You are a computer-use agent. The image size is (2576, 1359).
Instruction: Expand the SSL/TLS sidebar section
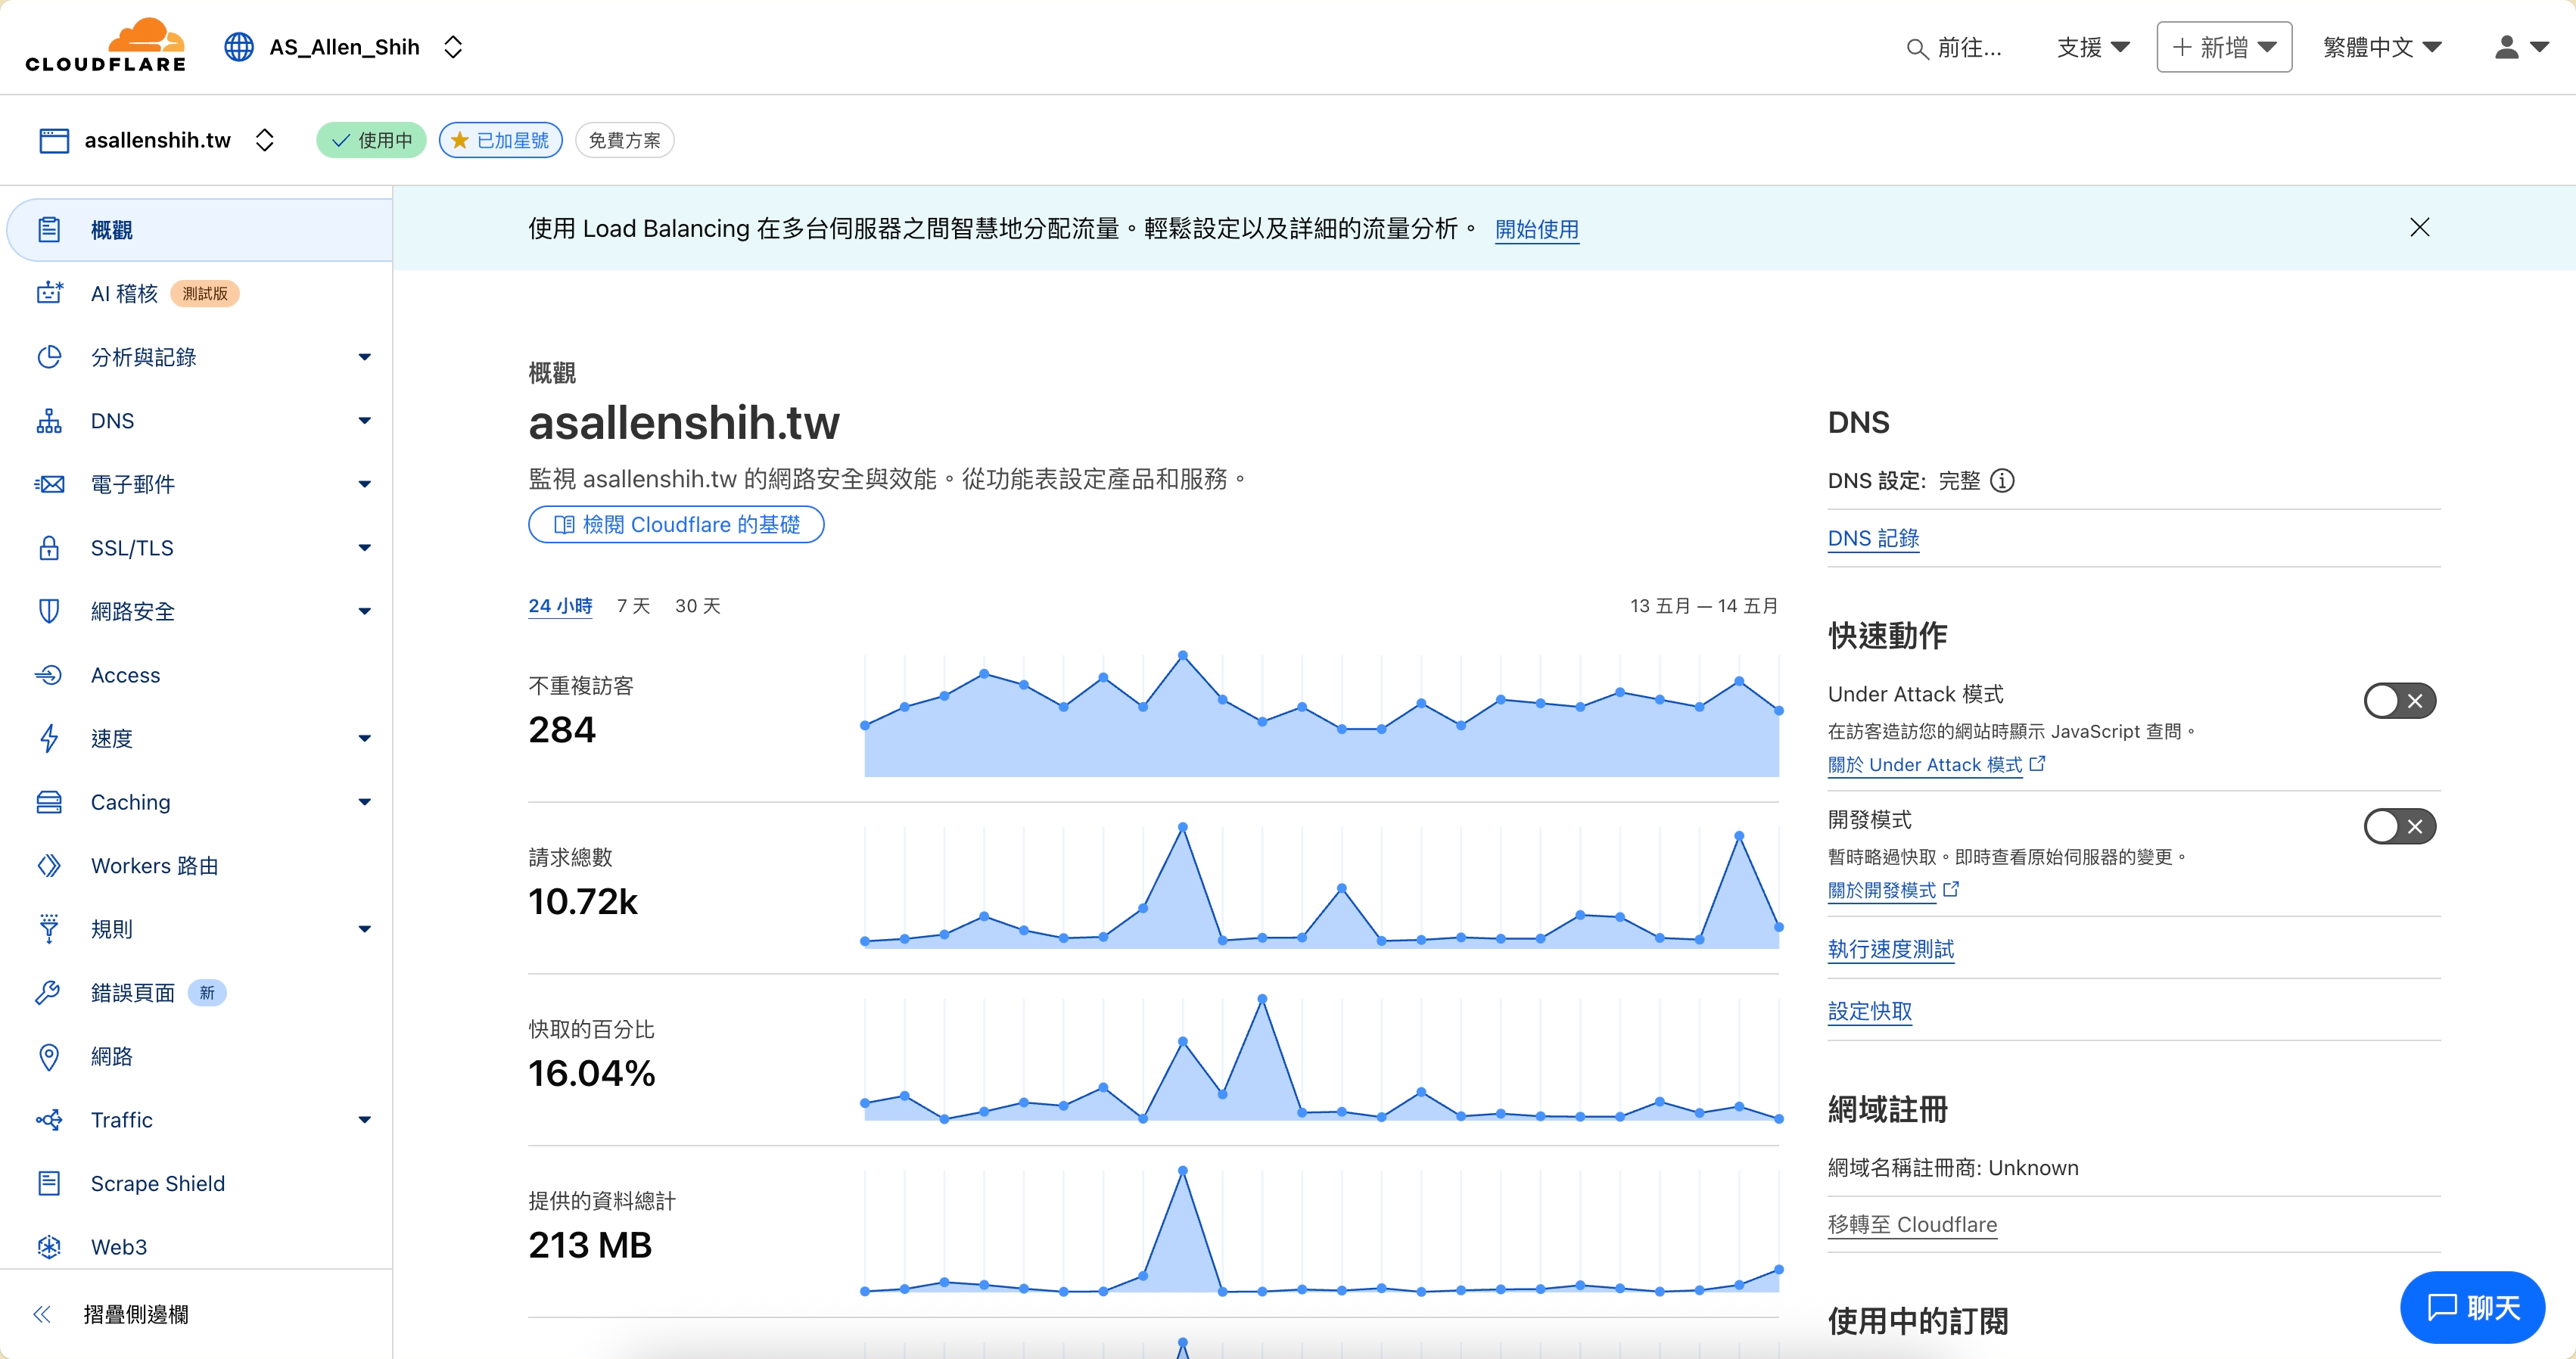pyautogui.click(x=364, y=548)
